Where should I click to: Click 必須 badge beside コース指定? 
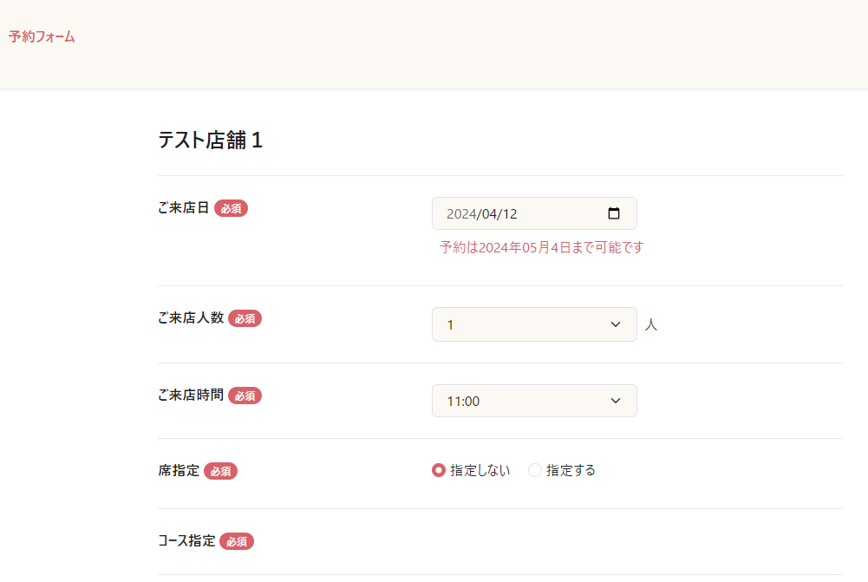pyautogui.click(x=236, y=541)
